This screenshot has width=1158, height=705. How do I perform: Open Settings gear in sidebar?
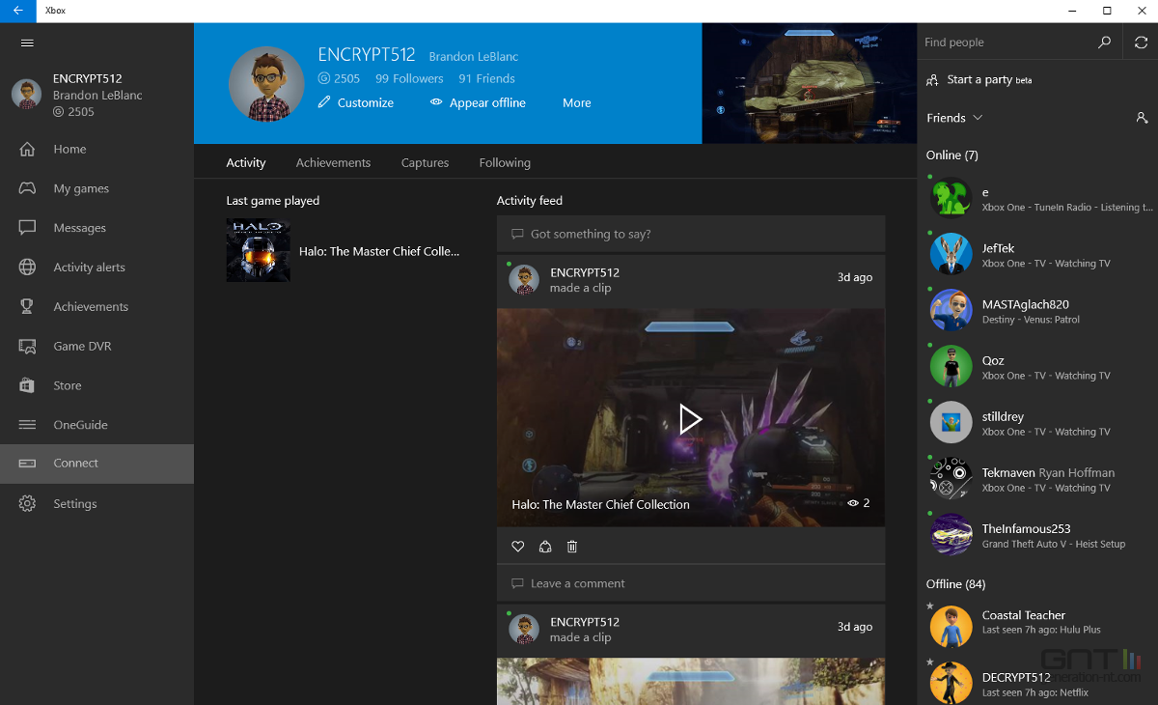pyautogui.click(x=96, y=503)
